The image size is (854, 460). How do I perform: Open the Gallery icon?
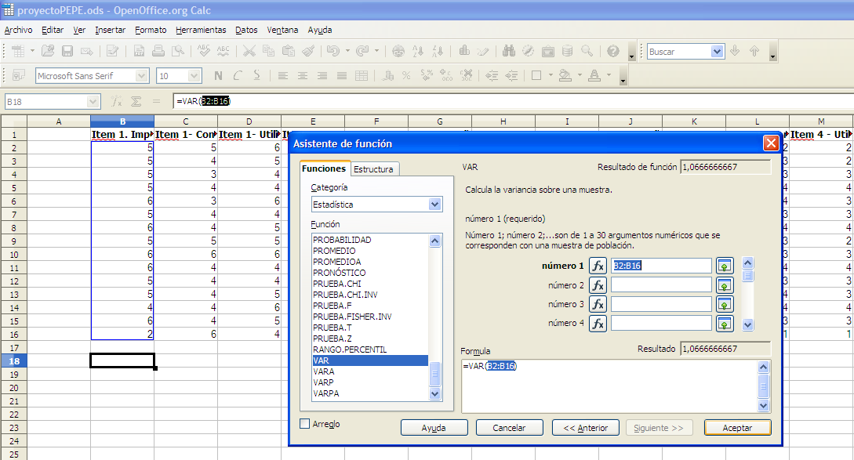tap(548, 51)
